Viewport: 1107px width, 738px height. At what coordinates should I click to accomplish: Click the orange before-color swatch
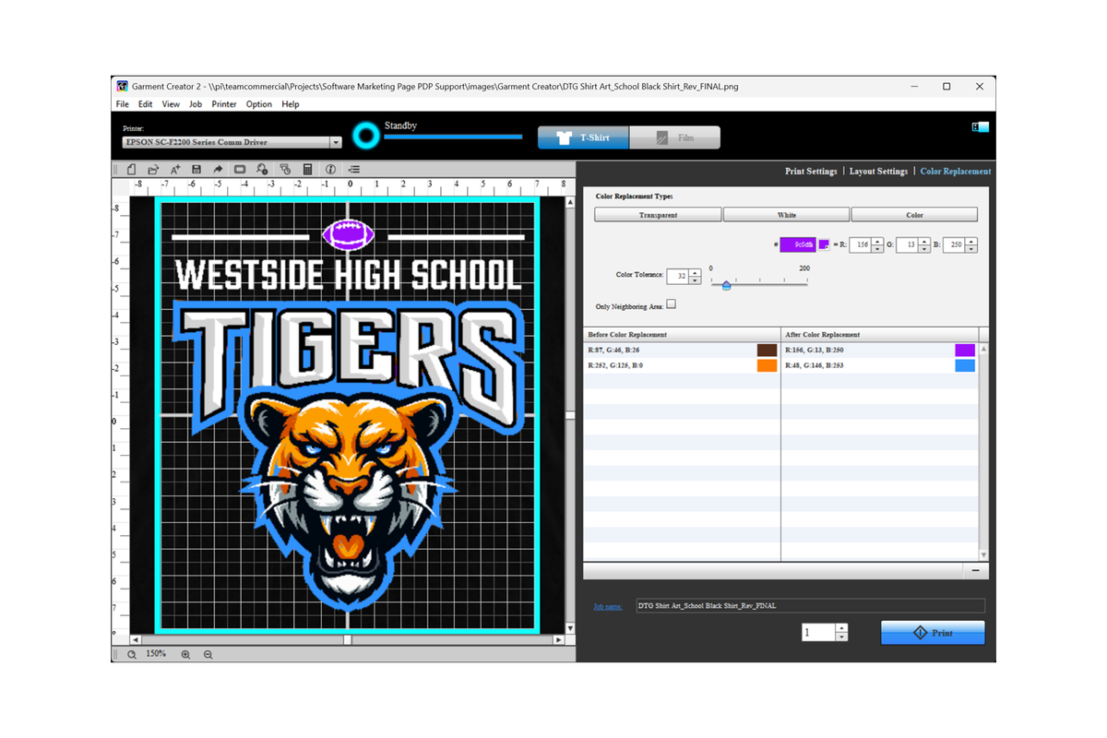point(767,366)
